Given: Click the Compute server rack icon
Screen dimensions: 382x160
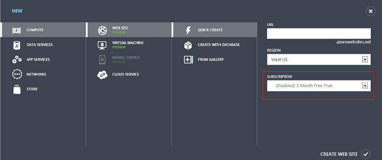Looking at the screenshot, I should pyautogui.click(x=16, y=31).
